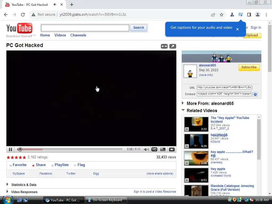The width and height of the screenshot is (272, 204).
Task: Share video to Digg
Action: click(96, 173)
